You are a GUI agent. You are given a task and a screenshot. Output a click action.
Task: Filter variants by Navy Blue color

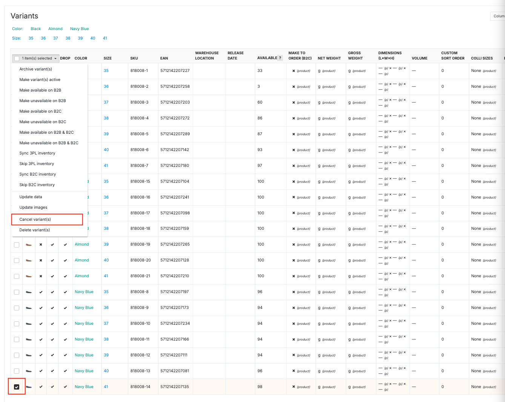pyautogui.click(x=79, y=29)
